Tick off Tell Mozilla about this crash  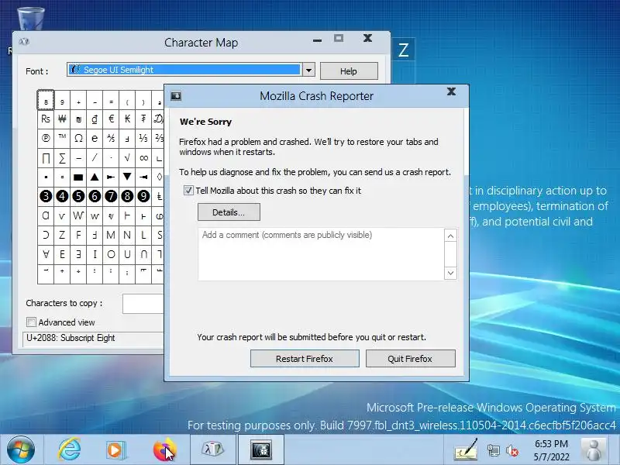click(x=188, y=191)
